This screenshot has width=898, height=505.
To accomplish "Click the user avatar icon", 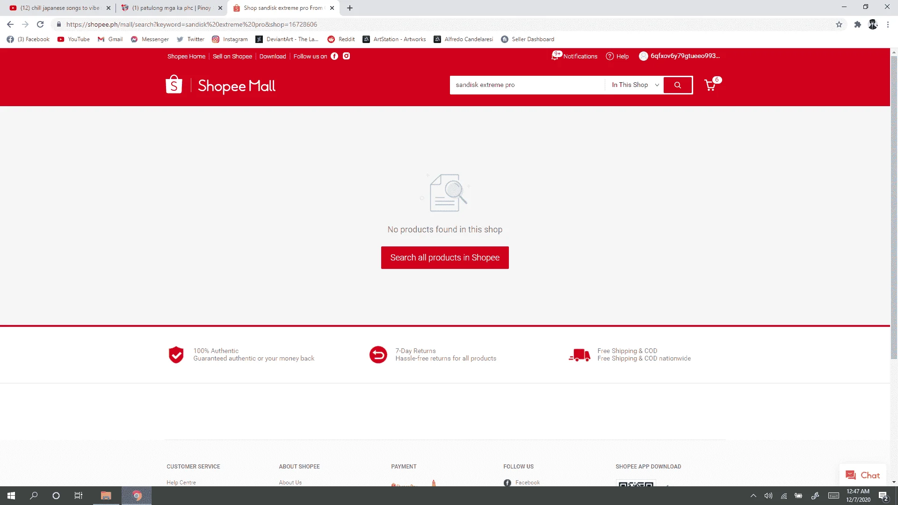I will pyautogui.click(x=644, y=56).
